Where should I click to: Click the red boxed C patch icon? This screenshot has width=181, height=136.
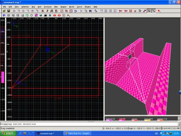(130, 11)
